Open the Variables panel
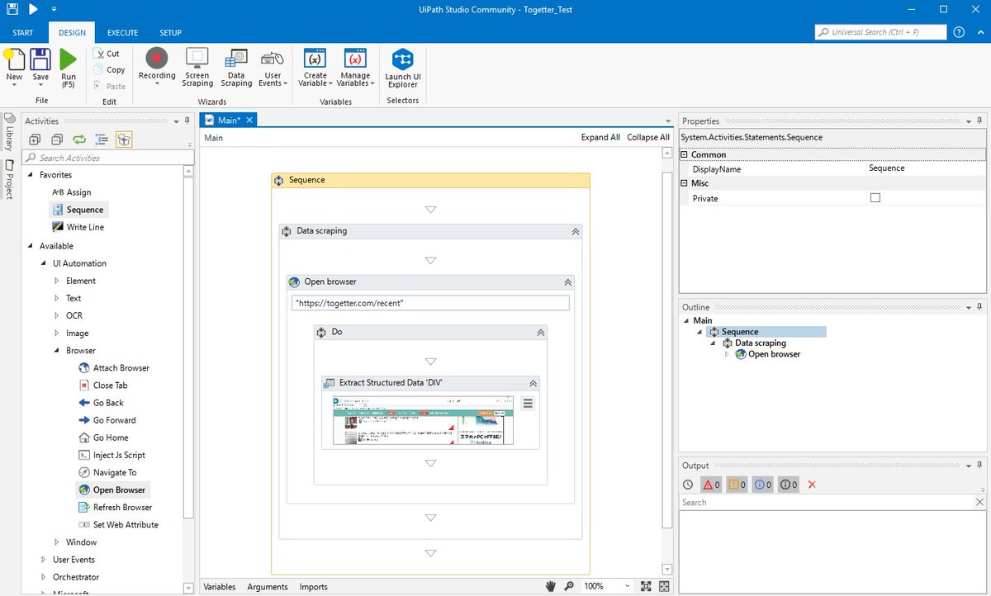991x596 pixels. coord(220,587)
